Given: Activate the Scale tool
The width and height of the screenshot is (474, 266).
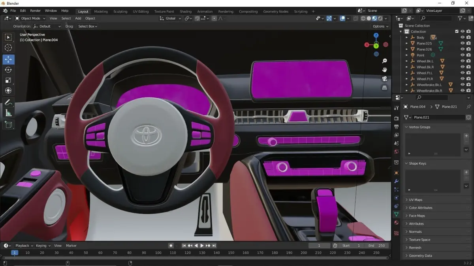Looking at the screenshot, I should click(x=8, y=80).
